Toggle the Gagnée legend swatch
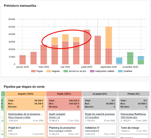Viewport: 151px width, 138px height. [49, 71]
